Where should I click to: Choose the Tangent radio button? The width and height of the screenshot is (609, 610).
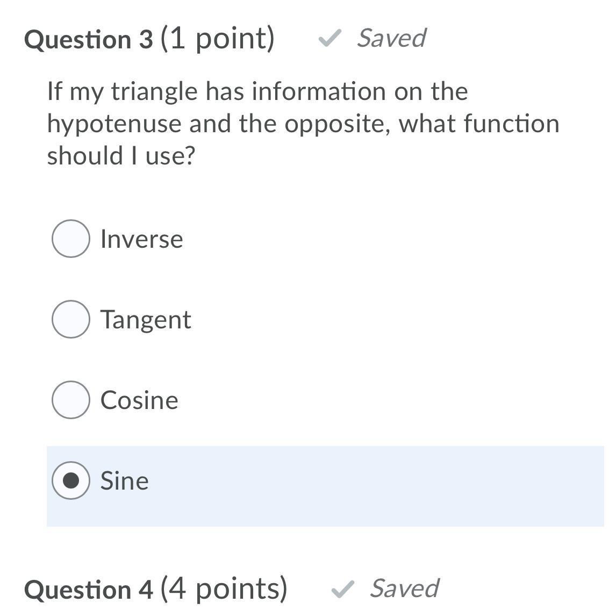tap(70, 319)
